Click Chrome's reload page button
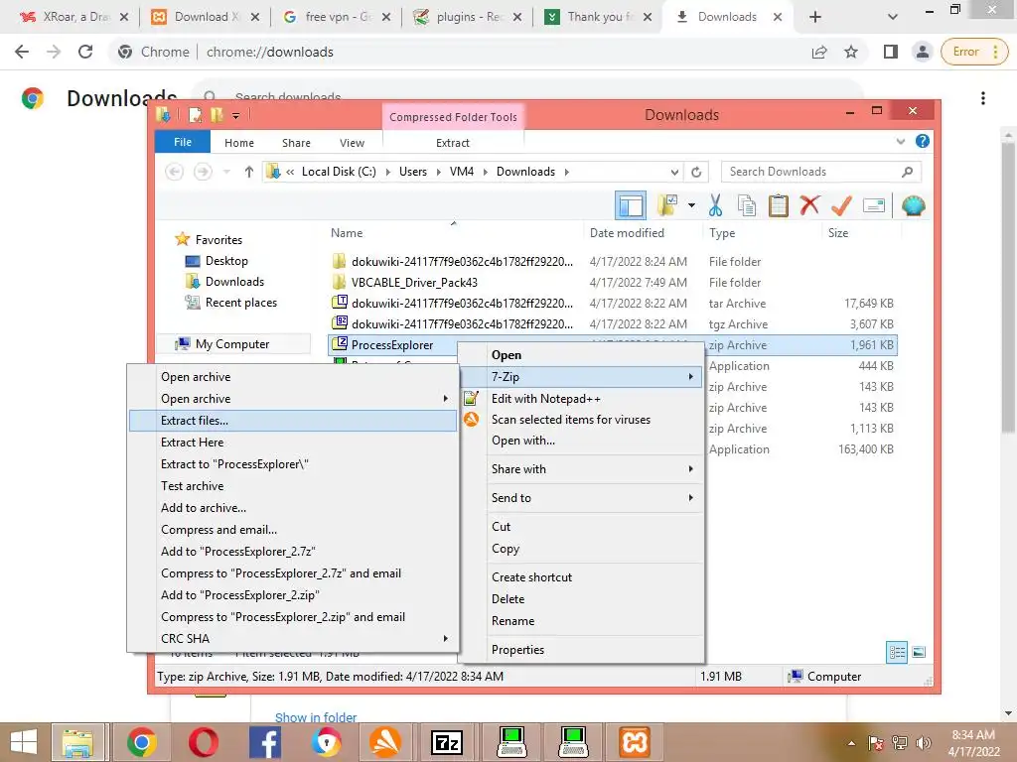This screenshot has width=1017, height=762. (85, 52)
